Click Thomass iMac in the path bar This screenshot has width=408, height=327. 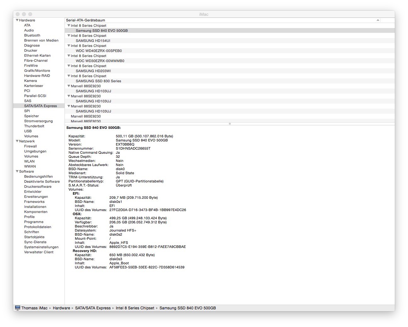pos(34,308)
